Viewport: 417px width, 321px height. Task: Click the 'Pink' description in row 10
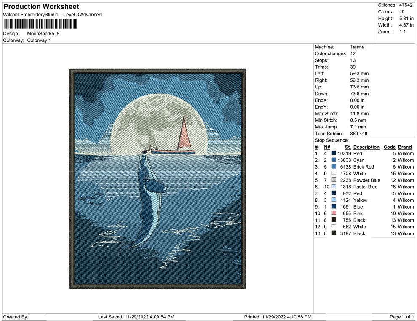358,213
